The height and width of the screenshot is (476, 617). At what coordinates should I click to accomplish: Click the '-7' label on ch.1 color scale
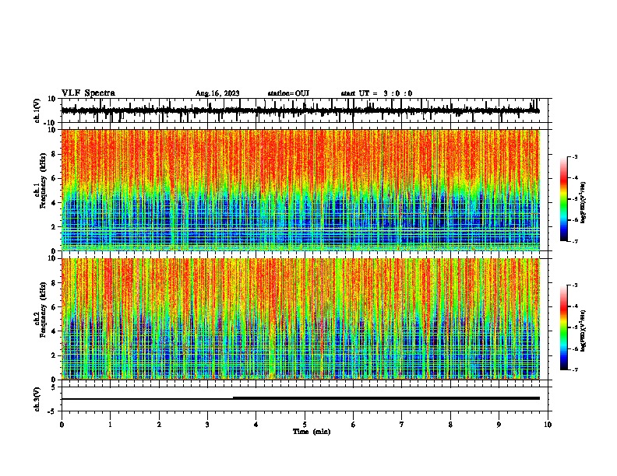coord(574,241)
